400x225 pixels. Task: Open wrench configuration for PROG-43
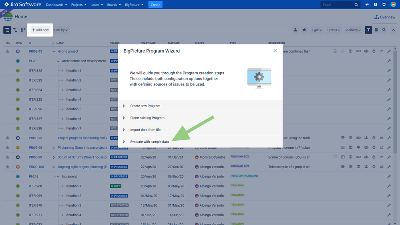(x=389, y=52)
